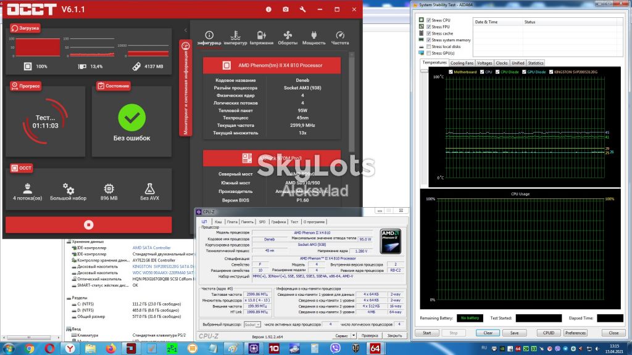This screenshot has width=632, height=355.
Task: Take screenshot with OCCT camera icon
Action: coord(285,9)
